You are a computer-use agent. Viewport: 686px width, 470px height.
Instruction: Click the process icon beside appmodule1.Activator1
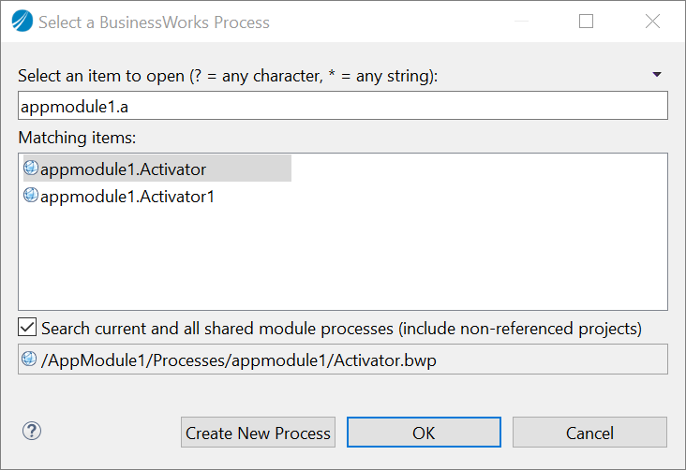[30, 196]
